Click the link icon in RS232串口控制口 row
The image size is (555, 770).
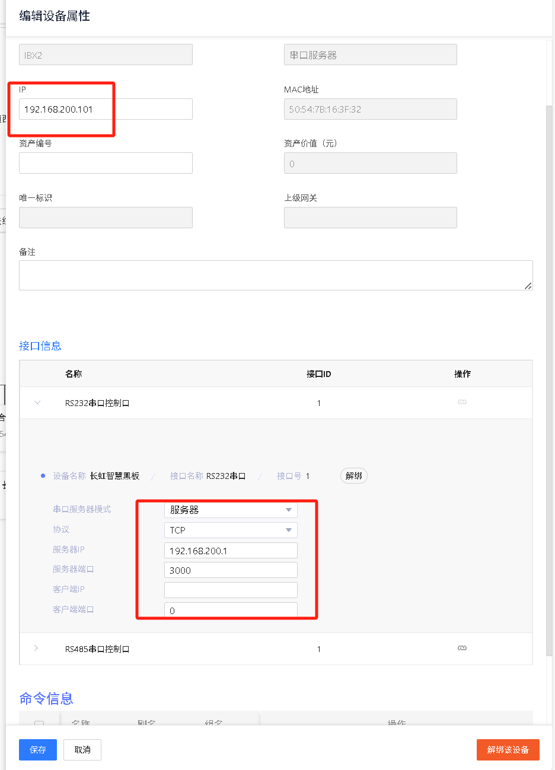(x=462, y=402)
